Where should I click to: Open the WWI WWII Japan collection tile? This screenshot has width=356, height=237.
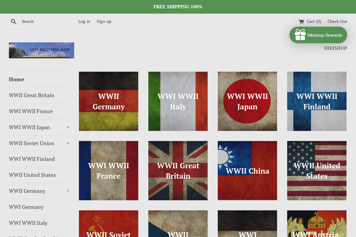pyautogui.click(x=247, y=101)
